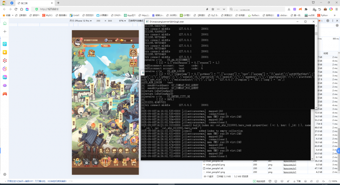Tap the 铁匠铺 blacksmith building label in game
Image resolution: width=340 pixels, height=185 pixels.
pyautogui.click(x=132, y=101)
